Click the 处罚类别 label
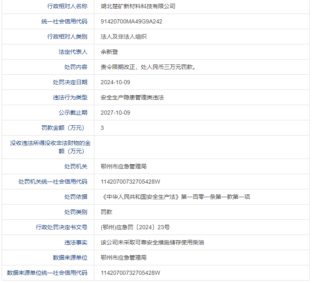 point(76,212)
